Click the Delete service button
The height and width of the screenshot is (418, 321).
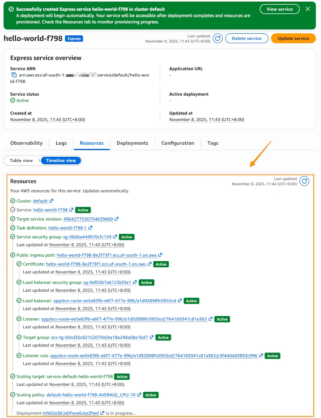coord(246,38)
